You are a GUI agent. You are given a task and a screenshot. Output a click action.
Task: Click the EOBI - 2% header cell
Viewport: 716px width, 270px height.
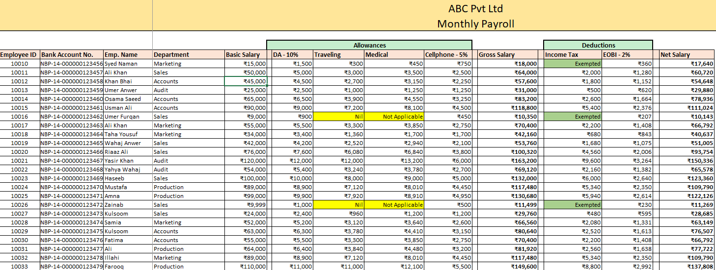[x=627, y=55]
